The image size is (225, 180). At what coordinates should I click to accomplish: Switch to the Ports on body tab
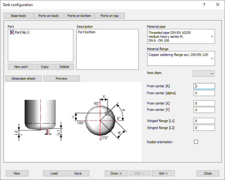[49, 16]
